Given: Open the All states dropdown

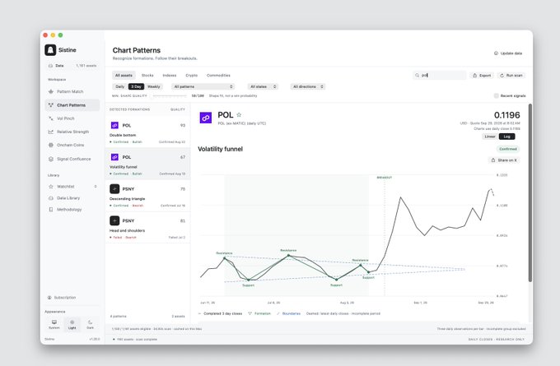Looking at the screenshot, I should point(263,86).
